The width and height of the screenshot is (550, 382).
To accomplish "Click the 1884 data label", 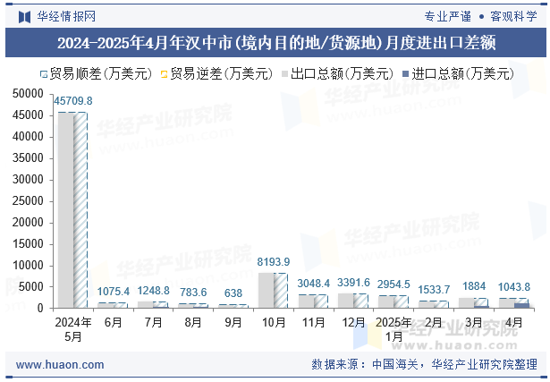I will click(474, 286).
